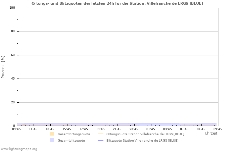Select the 15:45 time tick
Image resolution: width=235 pixels, height=151 pixels.
(x=67, y=129)
